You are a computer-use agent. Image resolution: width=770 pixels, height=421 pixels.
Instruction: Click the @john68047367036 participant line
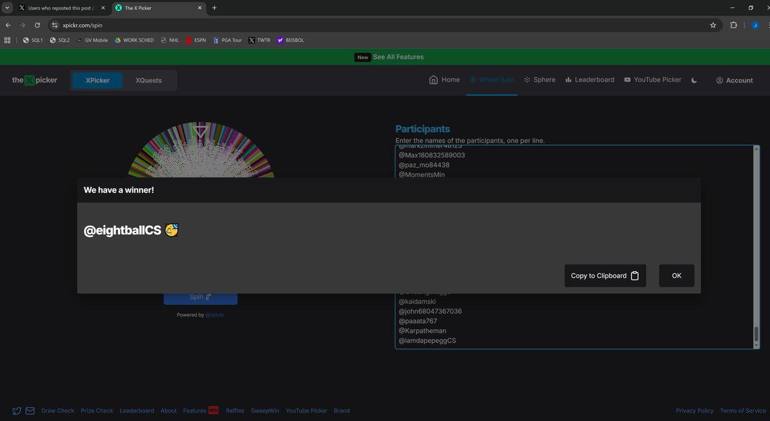tap(430, 311)
